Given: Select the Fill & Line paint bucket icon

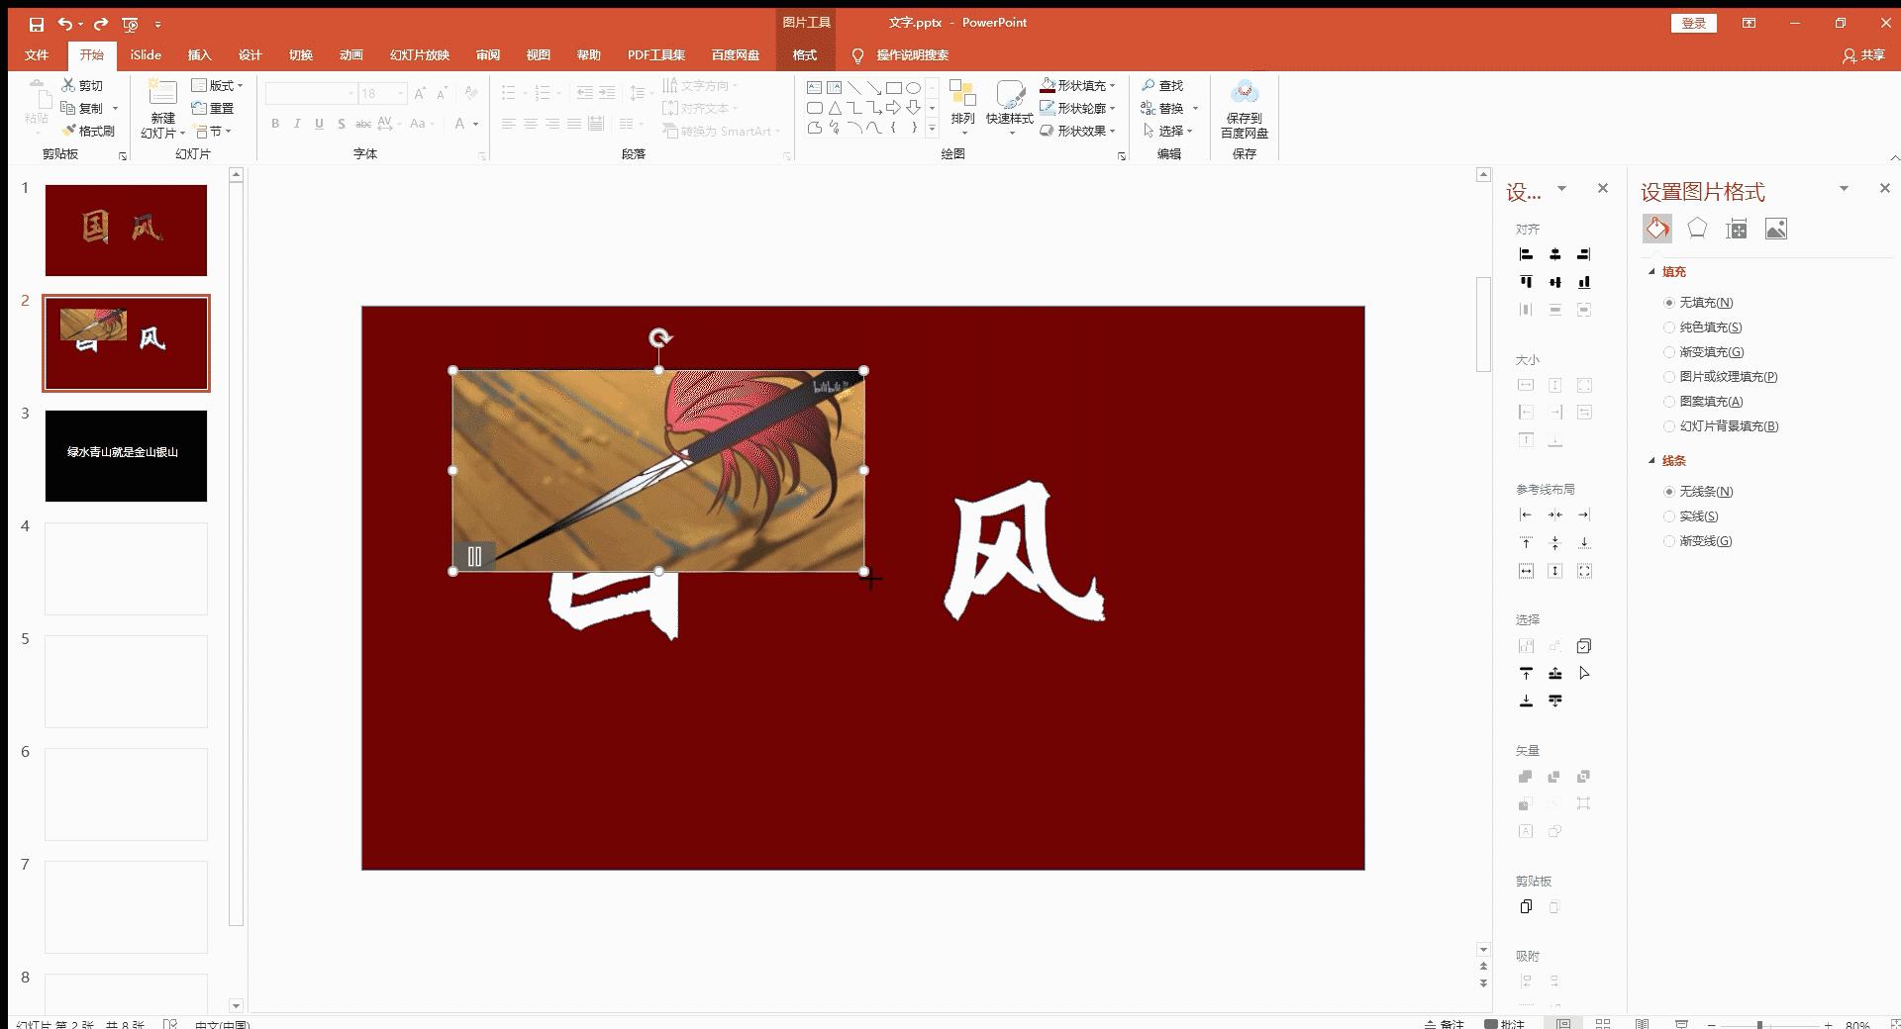Looking at the screenshot, I should click(x=1657, y=229).
